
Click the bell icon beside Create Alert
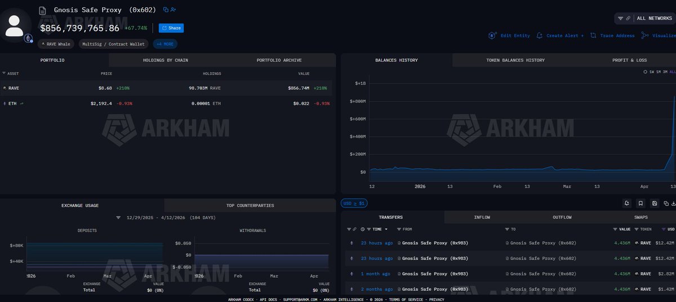coord(540,35)
